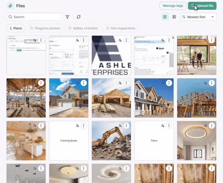Open the townhouses row photo thumbnail
The height and width of the screenshot is (183, 223).
pyautogui.click(x=154, y=98)
